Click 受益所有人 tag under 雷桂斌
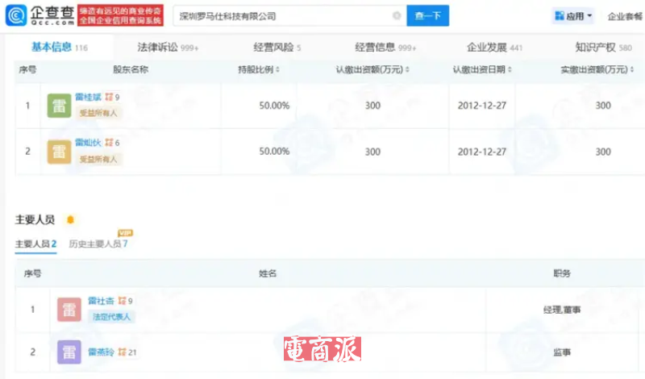 [x=98, y=113]
